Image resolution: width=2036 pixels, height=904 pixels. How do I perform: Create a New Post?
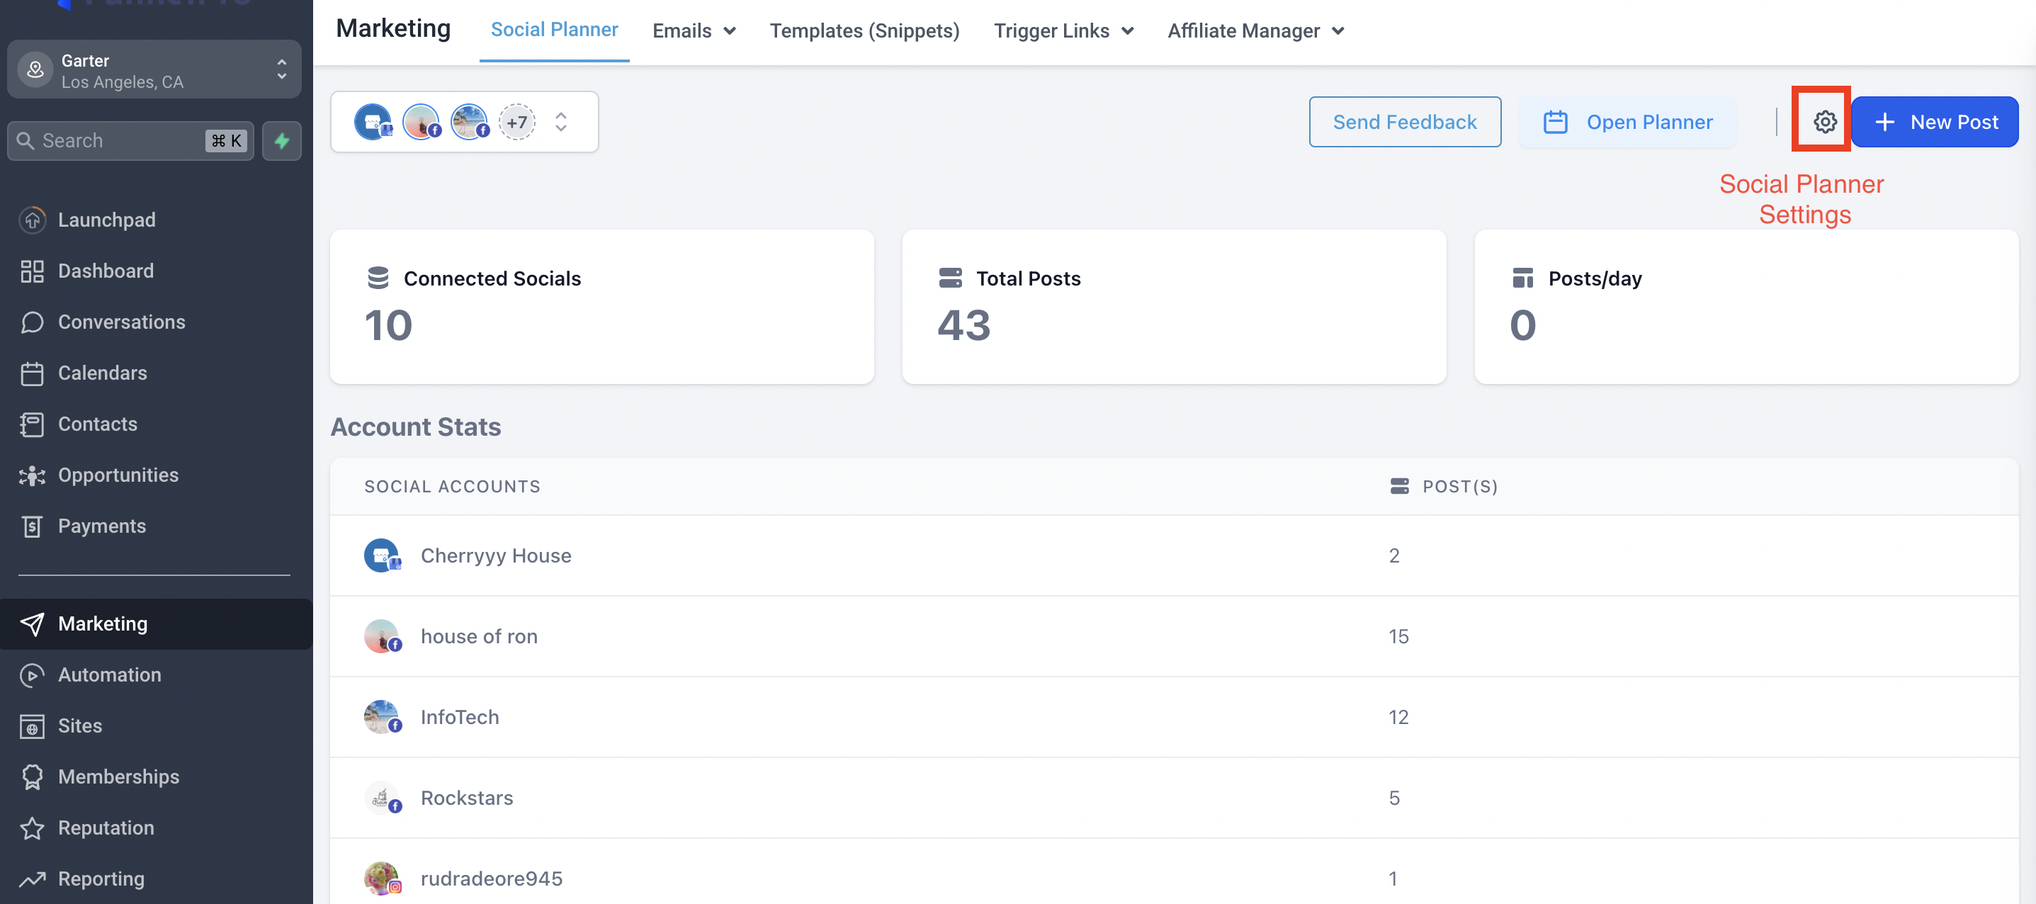[1934, 122]
